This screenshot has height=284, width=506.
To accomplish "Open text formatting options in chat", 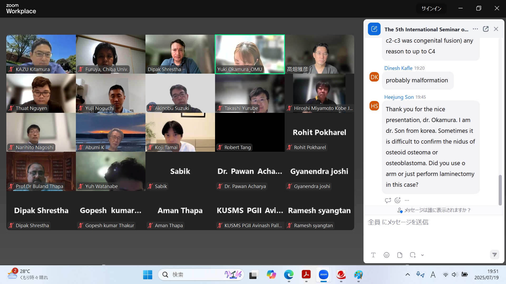I will tap(373, 255).
